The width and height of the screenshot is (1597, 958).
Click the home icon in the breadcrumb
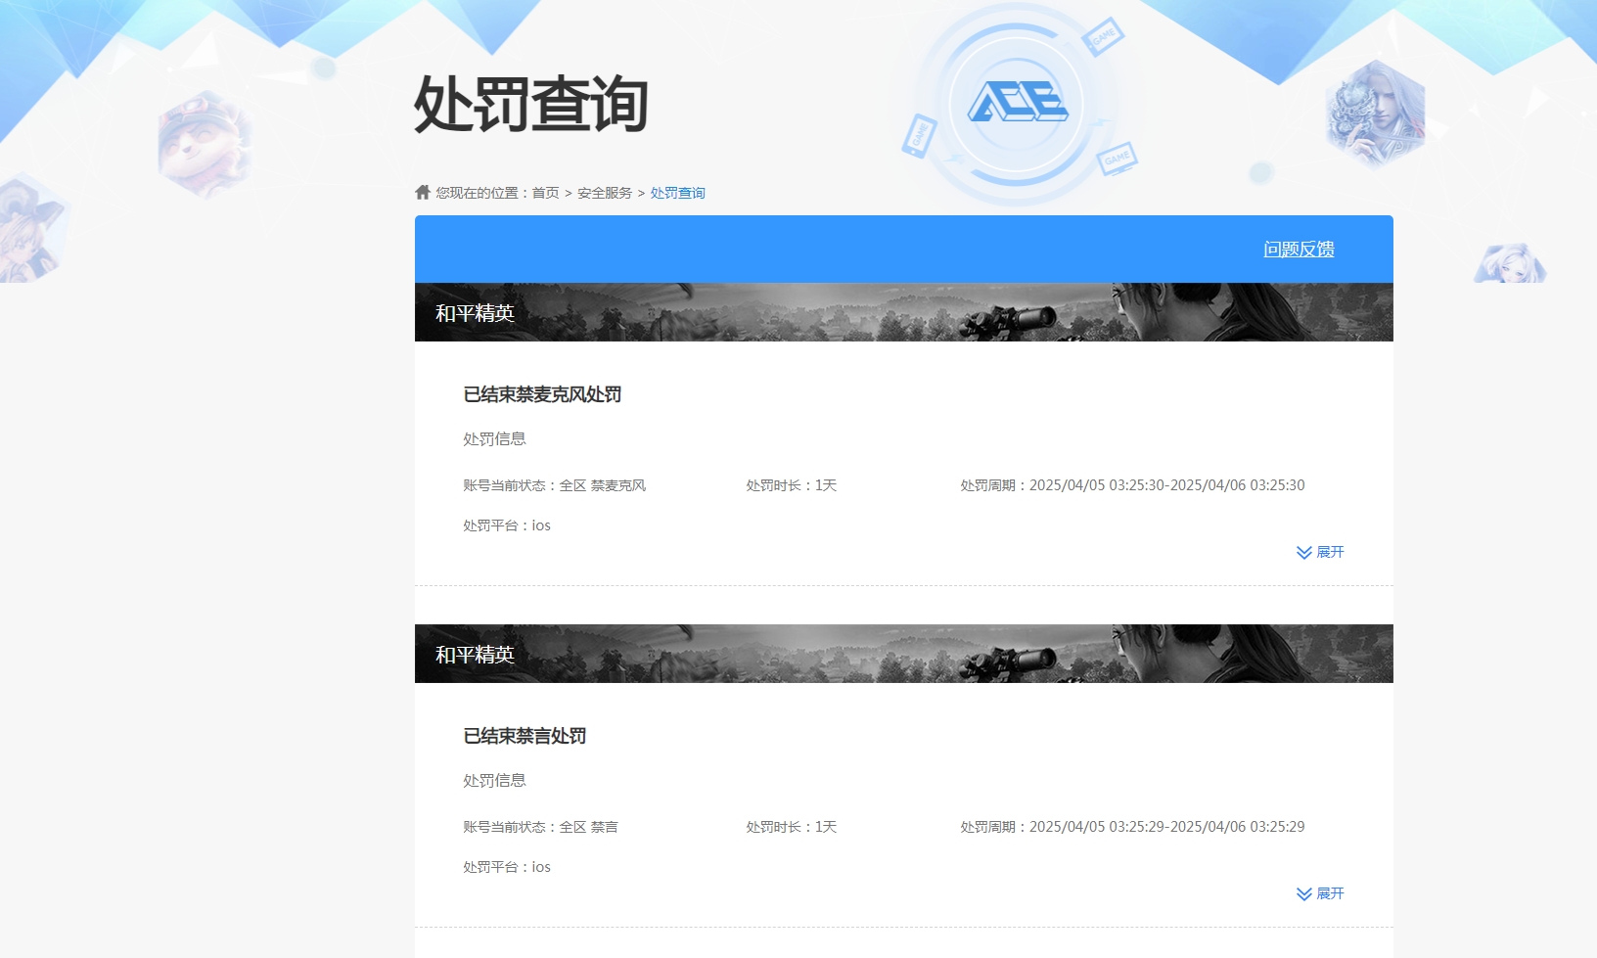423,192
